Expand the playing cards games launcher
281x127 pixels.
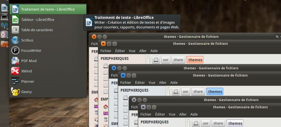coord(4,34)
